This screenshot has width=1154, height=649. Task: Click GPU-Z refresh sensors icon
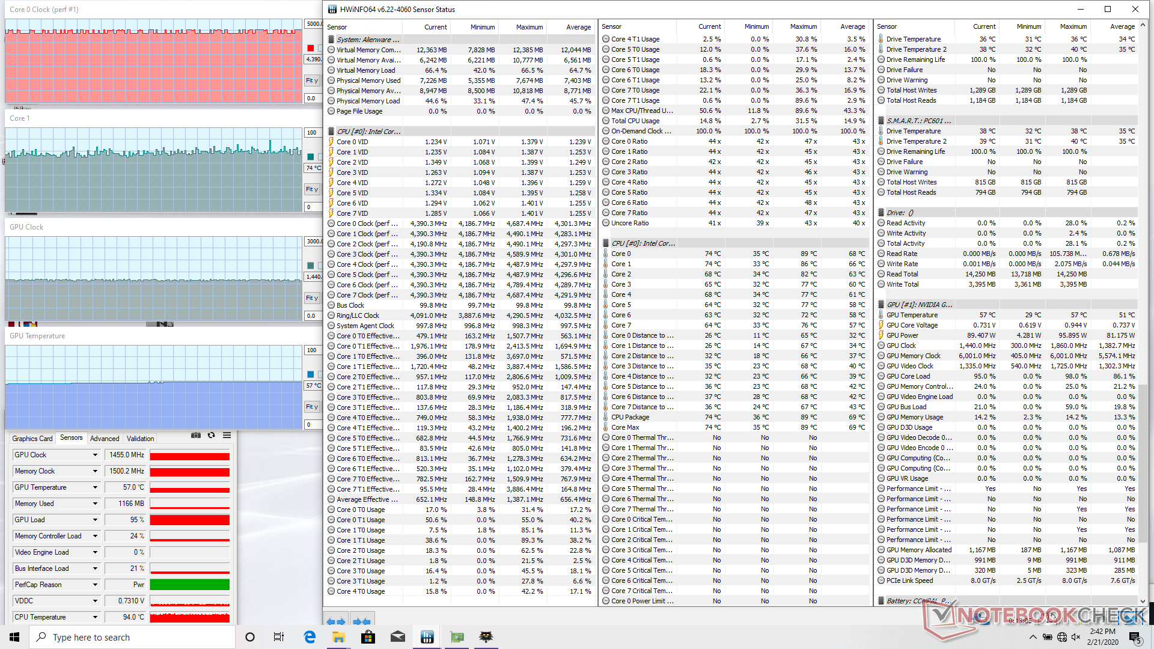pos(211,436)
